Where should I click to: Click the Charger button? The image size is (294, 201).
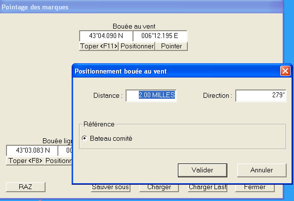(159, 188)
